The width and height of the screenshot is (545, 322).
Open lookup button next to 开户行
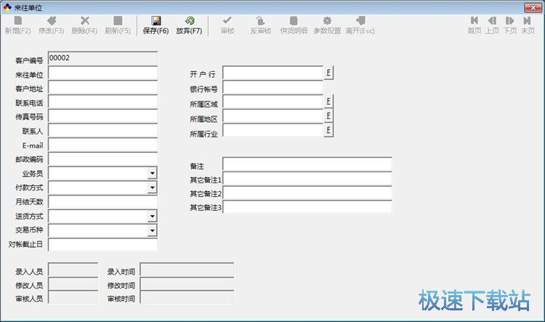328,73
